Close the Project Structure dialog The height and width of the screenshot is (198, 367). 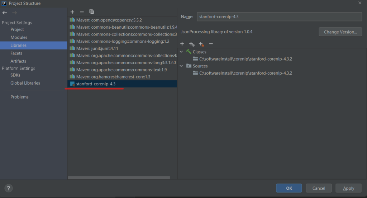pyautogui.click(x=360, y=3)
